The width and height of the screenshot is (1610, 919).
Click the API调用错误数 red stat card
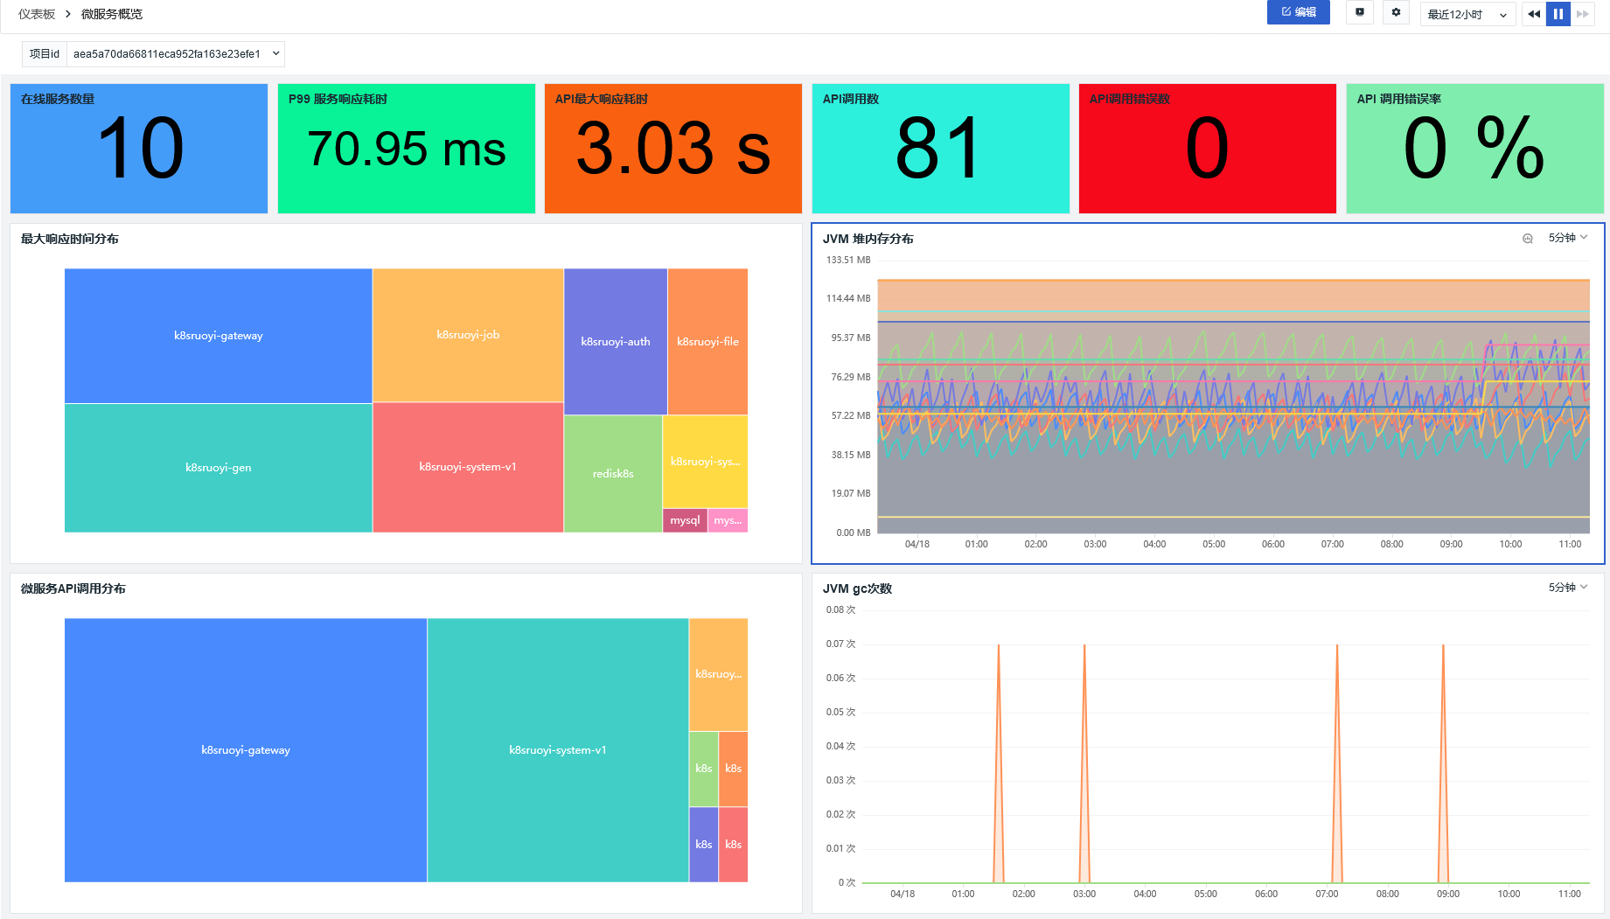click(x=1207, y=149)
